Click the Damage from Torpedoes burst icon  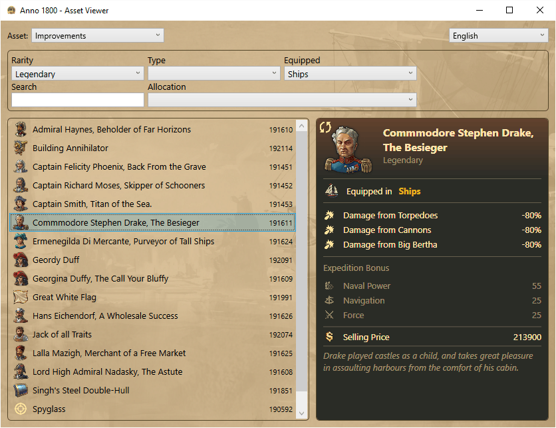click(329, 215)
